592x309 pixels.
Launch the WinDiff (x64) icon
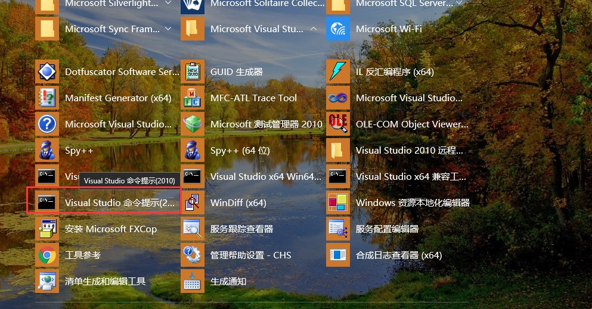pos(193,202)
